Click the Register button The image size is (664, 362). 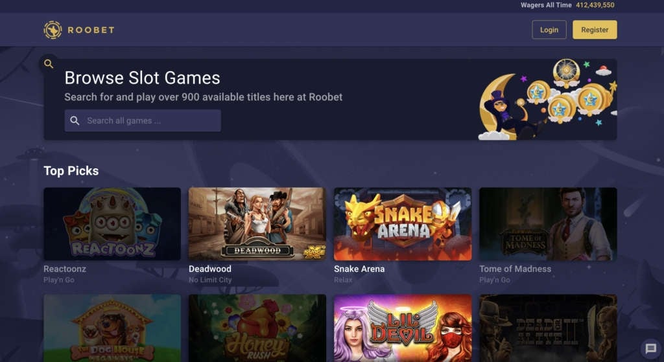pos(595,30)
